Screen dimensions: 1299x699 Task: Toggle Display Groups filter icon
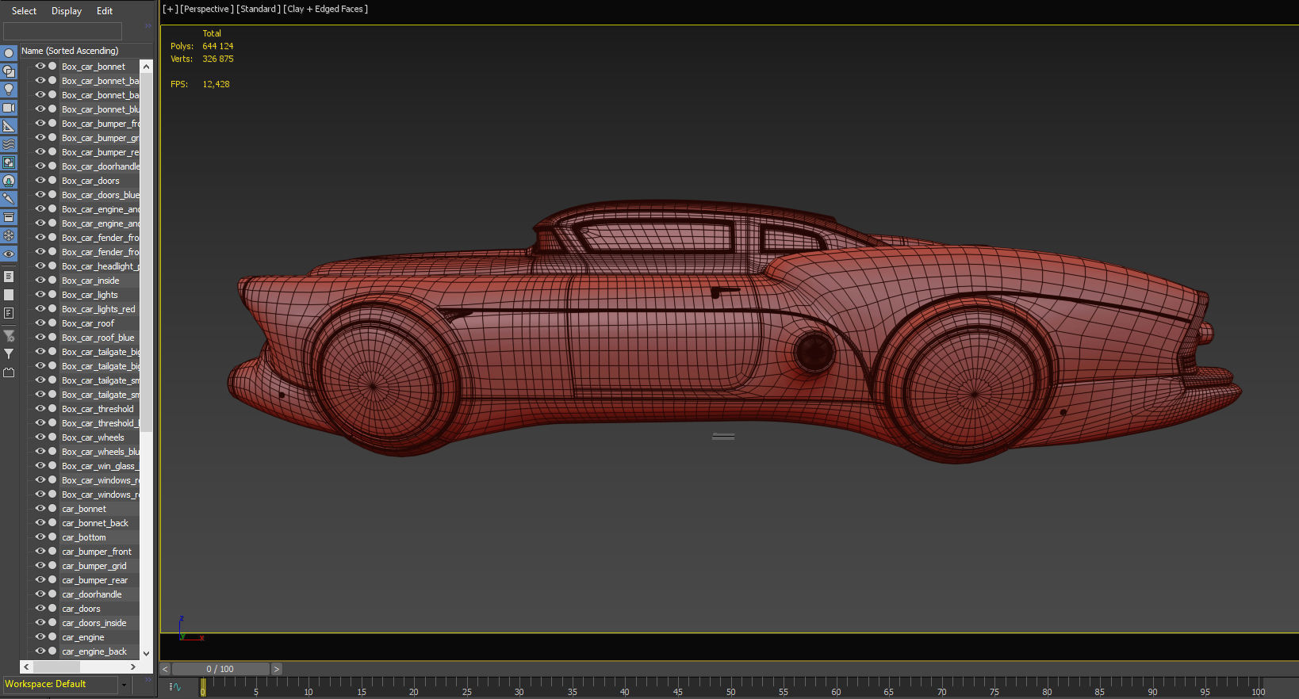pyautogui.click(x=9, y=162)
